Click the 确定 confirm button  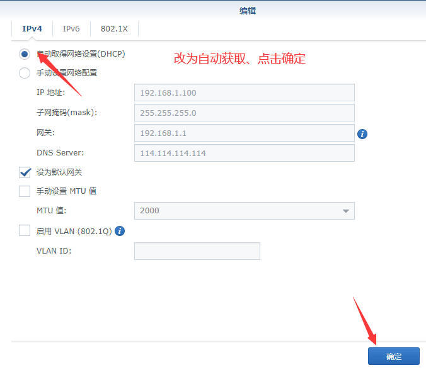[x=394, y=356]
